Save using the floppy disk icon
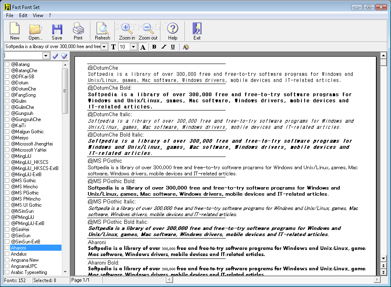The image size is (391, 287). click(x=57, y=31)
